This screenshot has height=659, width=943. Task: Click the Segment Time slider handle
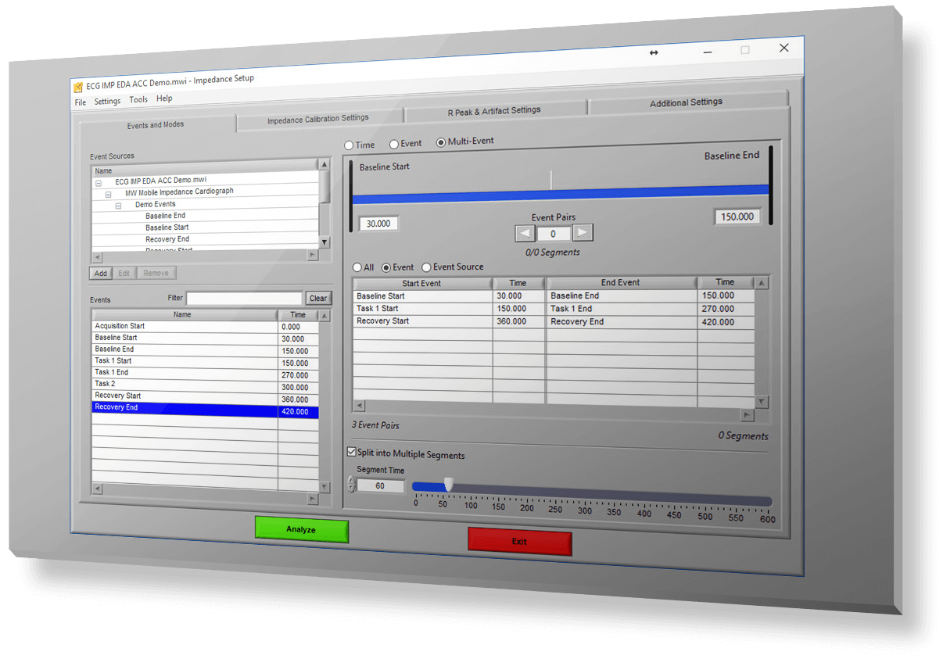pyautogui.click(x=449, y=485)
